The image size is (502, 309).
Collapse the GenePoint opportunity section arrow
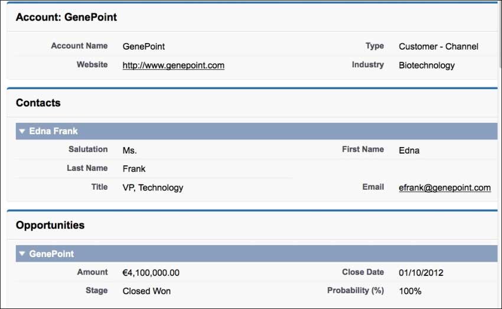22,254
